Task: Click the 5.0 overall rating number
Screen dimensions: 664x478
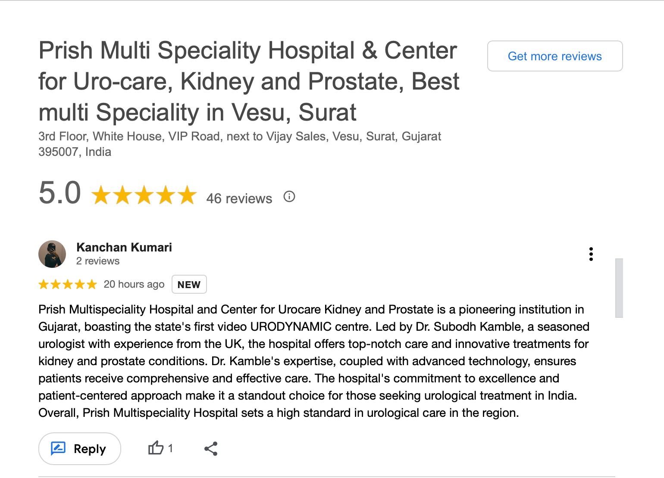Action: [x=60, y=192]
